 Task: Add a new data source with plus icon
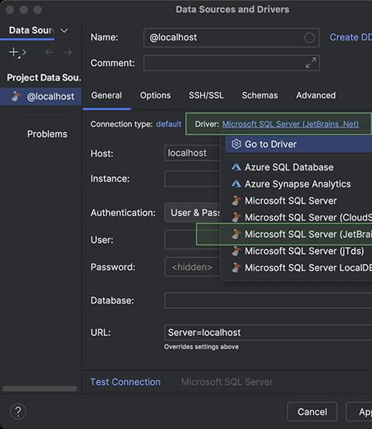pyautogui.click(x=13, y=52)
